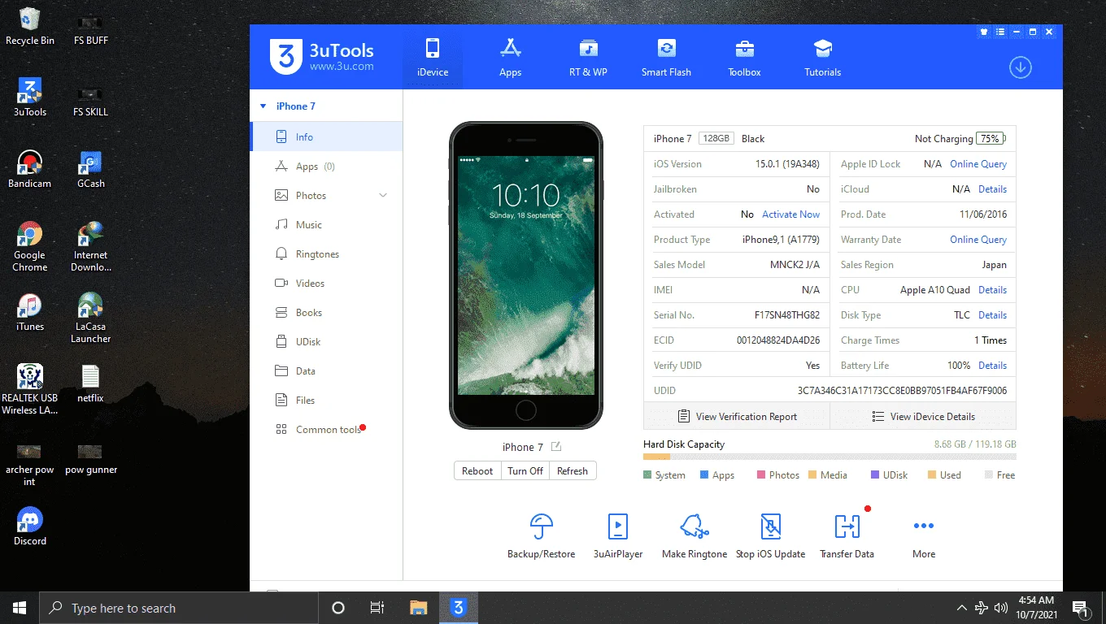Open Task View on taskbar
Image resolution: width=1106 pixels, height=624 pixels.
point(377,608)
